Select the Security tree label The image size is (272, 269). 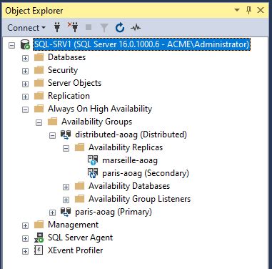(63, 70)
